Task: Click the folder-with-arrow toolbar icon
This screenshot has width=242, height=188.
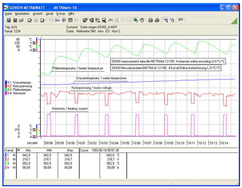Action: [x=21, y=20]
